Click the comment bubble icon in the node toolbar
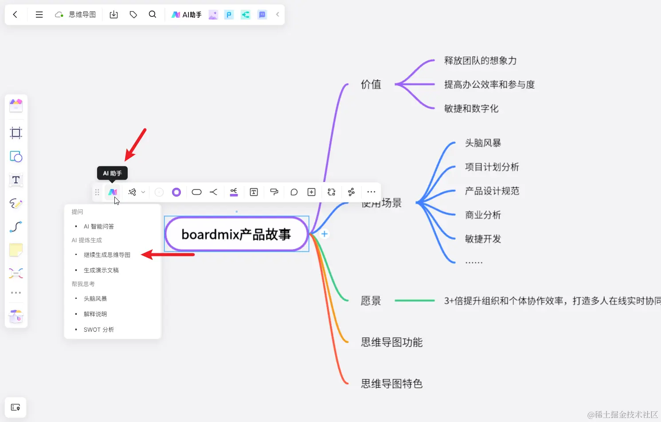The image size is (661, 422). 293,192
